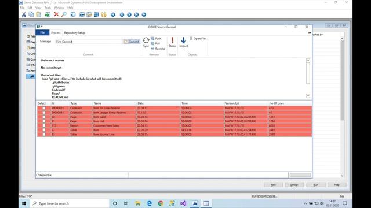Check the Item Journal Line table checkbox
Screen dimensions: 371x208
click(44, 135)
